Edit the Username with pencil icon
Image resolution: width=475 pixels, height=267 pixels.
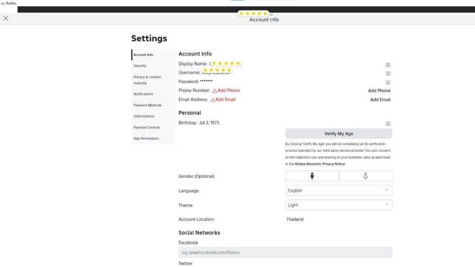pos(388,74)
